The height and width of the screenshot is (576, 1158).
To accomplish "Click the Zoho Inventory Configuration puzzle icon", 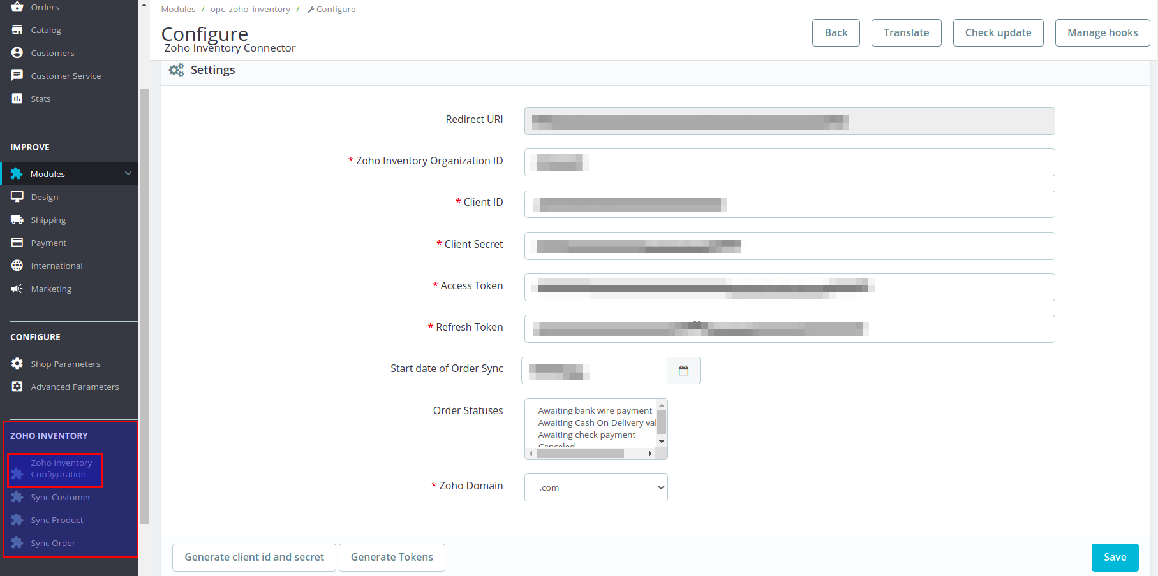I will (17, 474).
